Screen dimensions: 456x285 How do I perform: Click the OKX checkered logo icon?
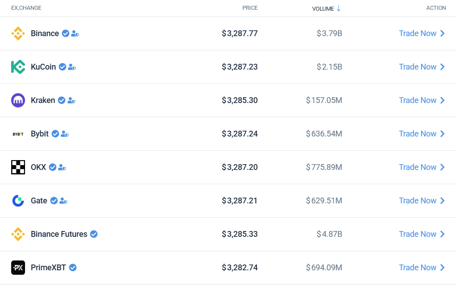pos(18,167)
